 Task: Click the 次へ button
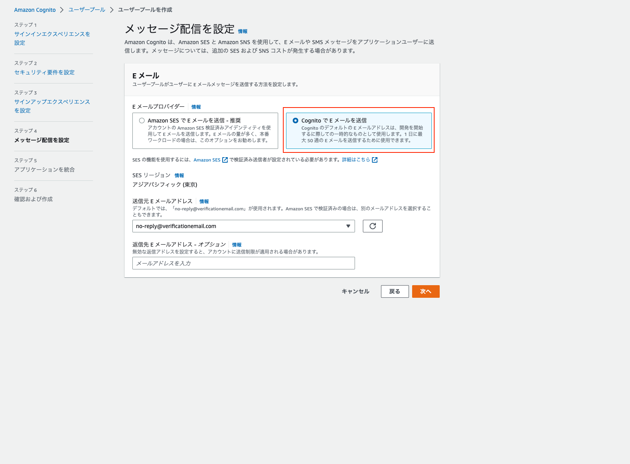[426, 291]
